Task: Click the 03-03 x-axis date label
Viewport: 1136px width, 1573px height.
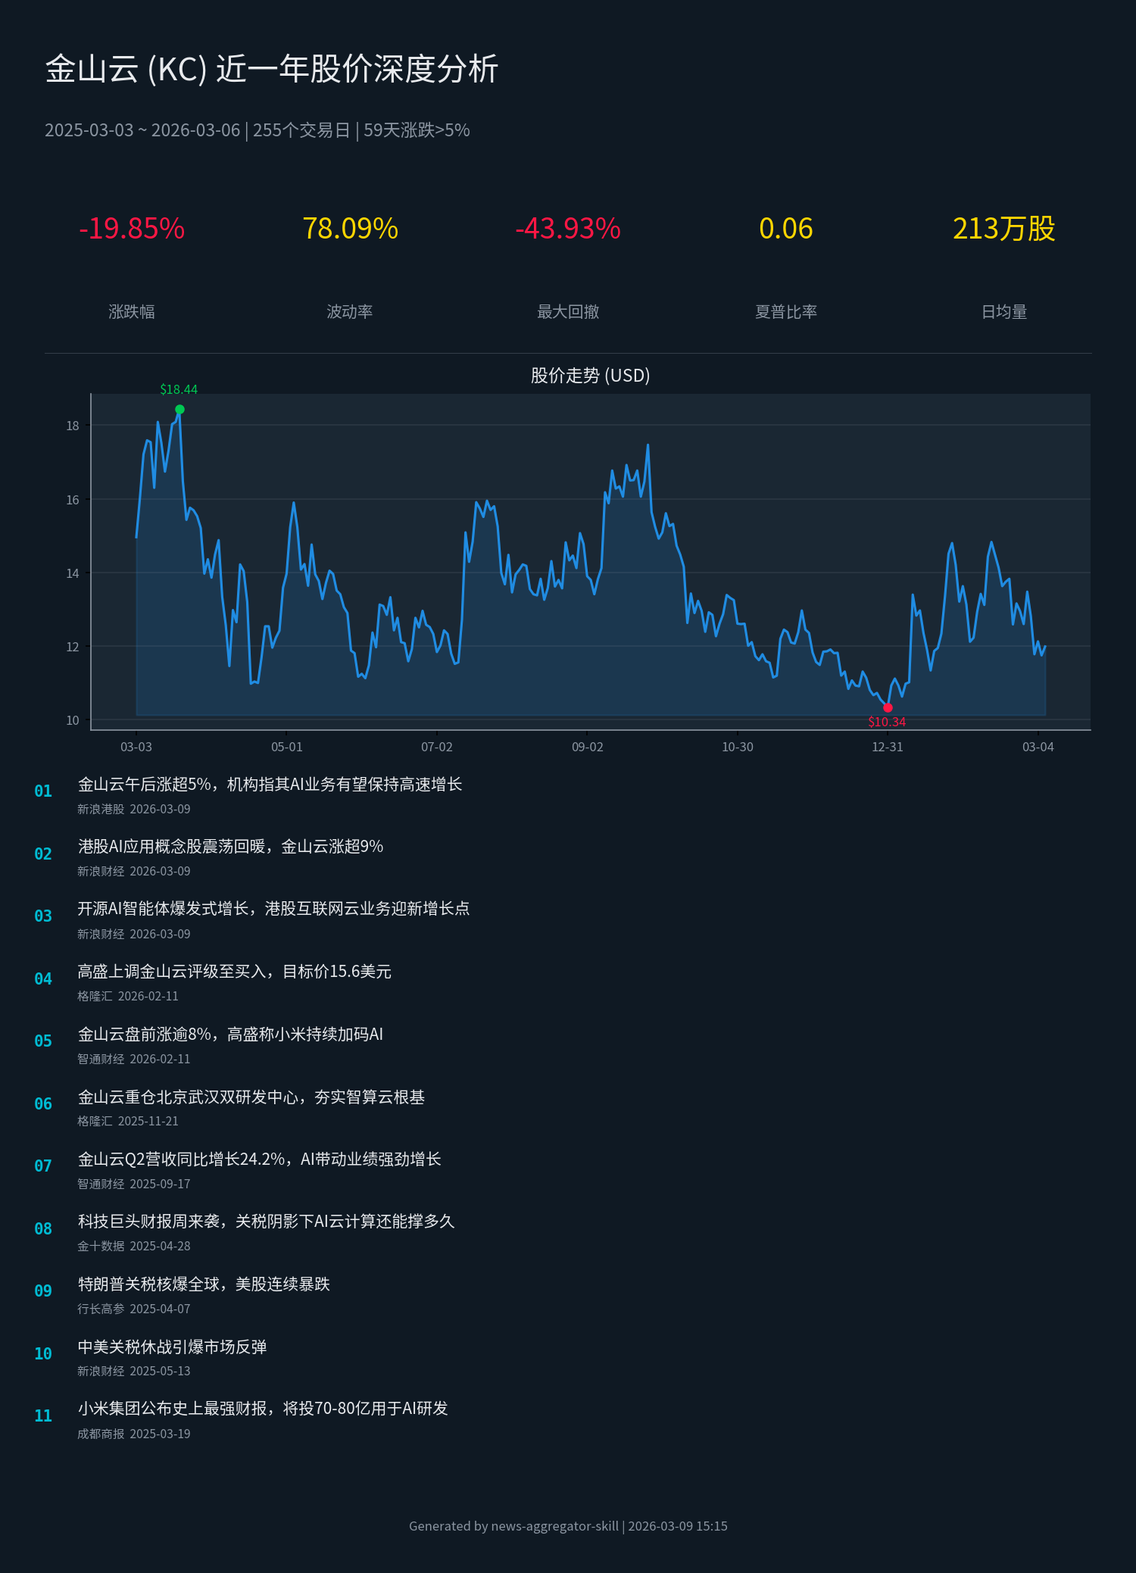Action: point(136,747)
